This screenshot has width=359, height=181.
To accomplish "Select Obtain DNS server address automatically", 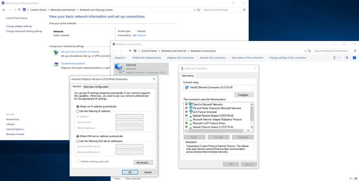I will (x=77, y=136).
